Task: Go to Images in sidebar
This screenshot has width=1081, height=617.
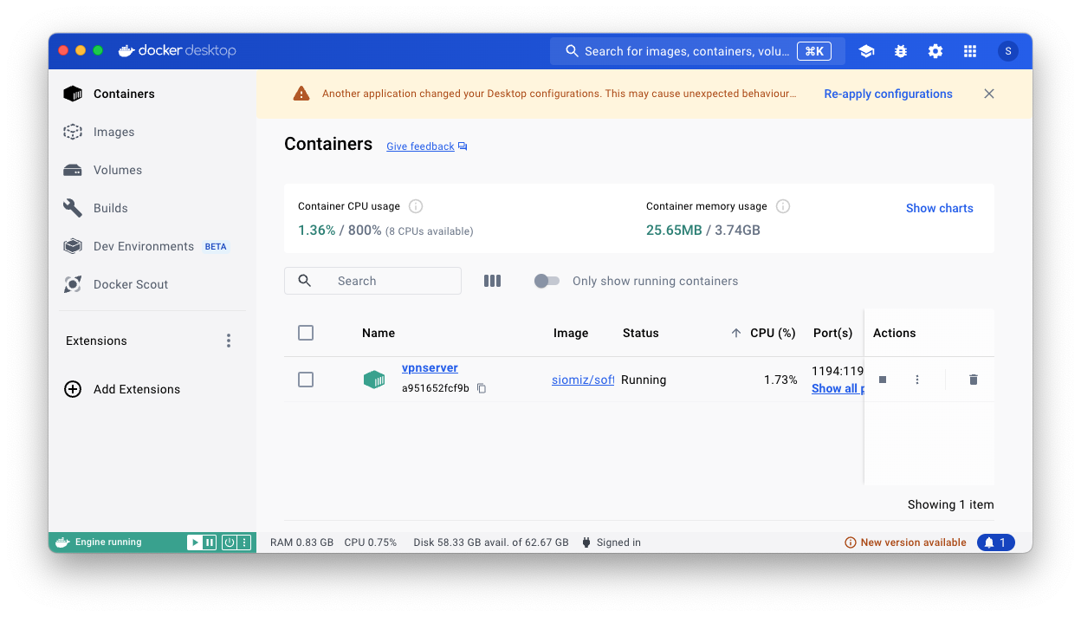Action: point(113,132)
